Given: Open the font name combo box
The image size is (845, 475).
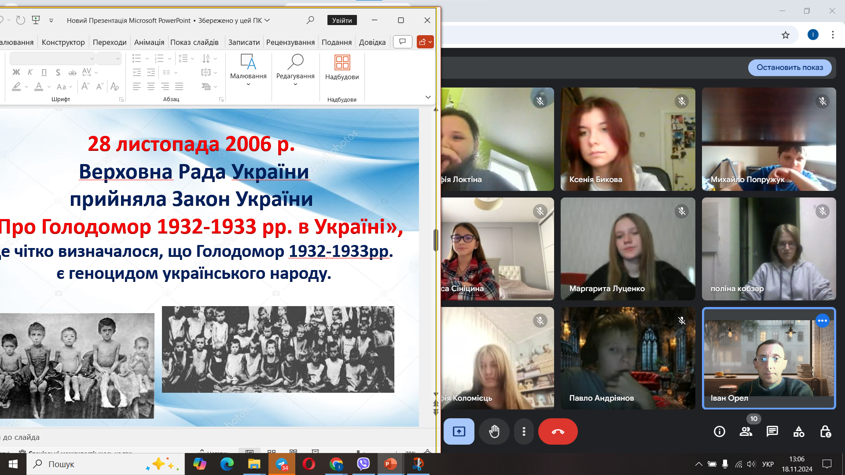Looking at the screenshot, I should (52, 58).
